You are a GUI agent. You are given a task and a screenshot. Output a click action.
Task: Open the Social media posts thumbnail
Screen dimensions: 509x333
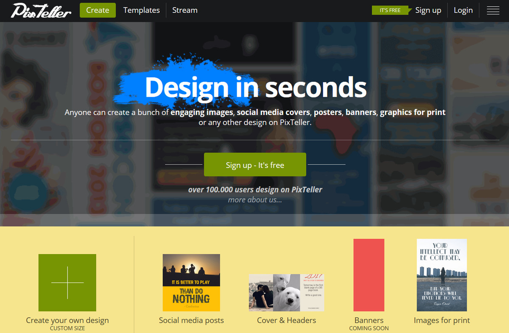click(191, 283)
